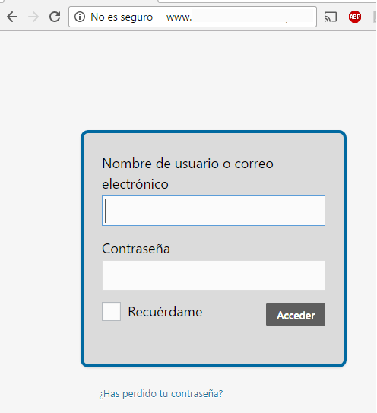Open site information via the circled i icon
The width and height of the screenshot is (377, 413).
(x=80, y=17)
